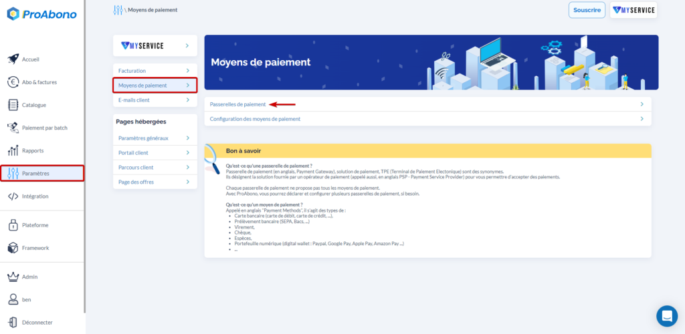Click the Intégration code brackets icon
Image resolution: width=685 pixels, height=334 pixels.
(x=13, y=196)
